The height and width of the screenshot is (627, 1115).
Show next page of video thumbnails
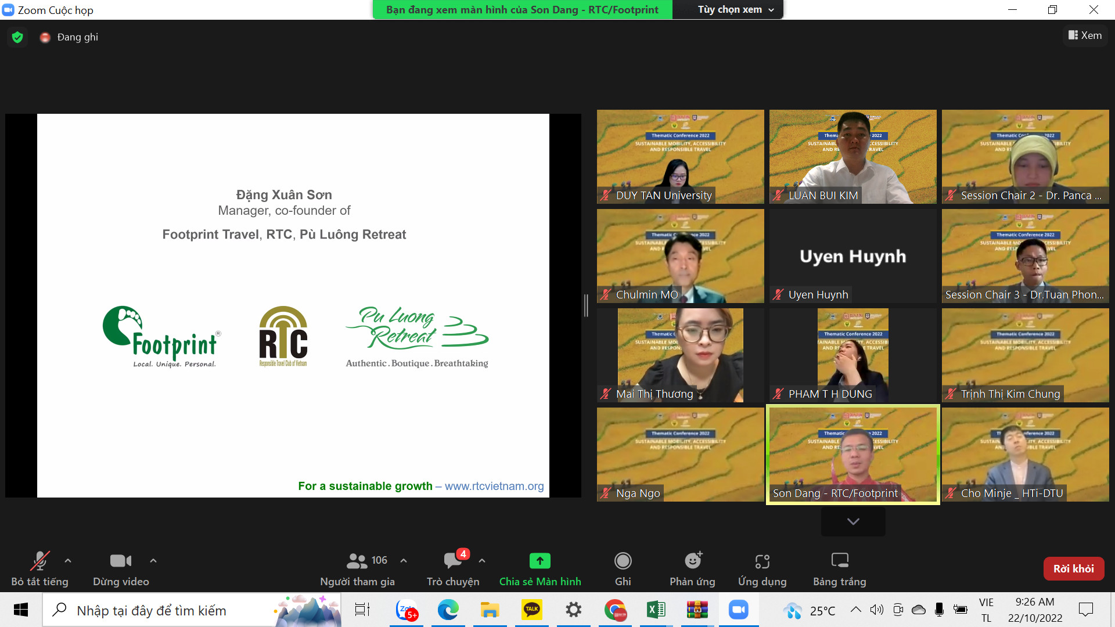click(853, 521)
